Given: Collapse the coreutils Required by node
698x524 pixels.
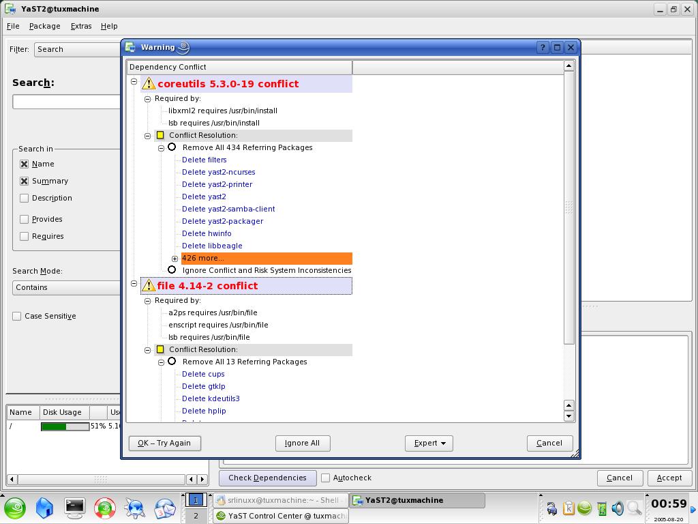Looking at the screenshot, I should click(147, 100).
